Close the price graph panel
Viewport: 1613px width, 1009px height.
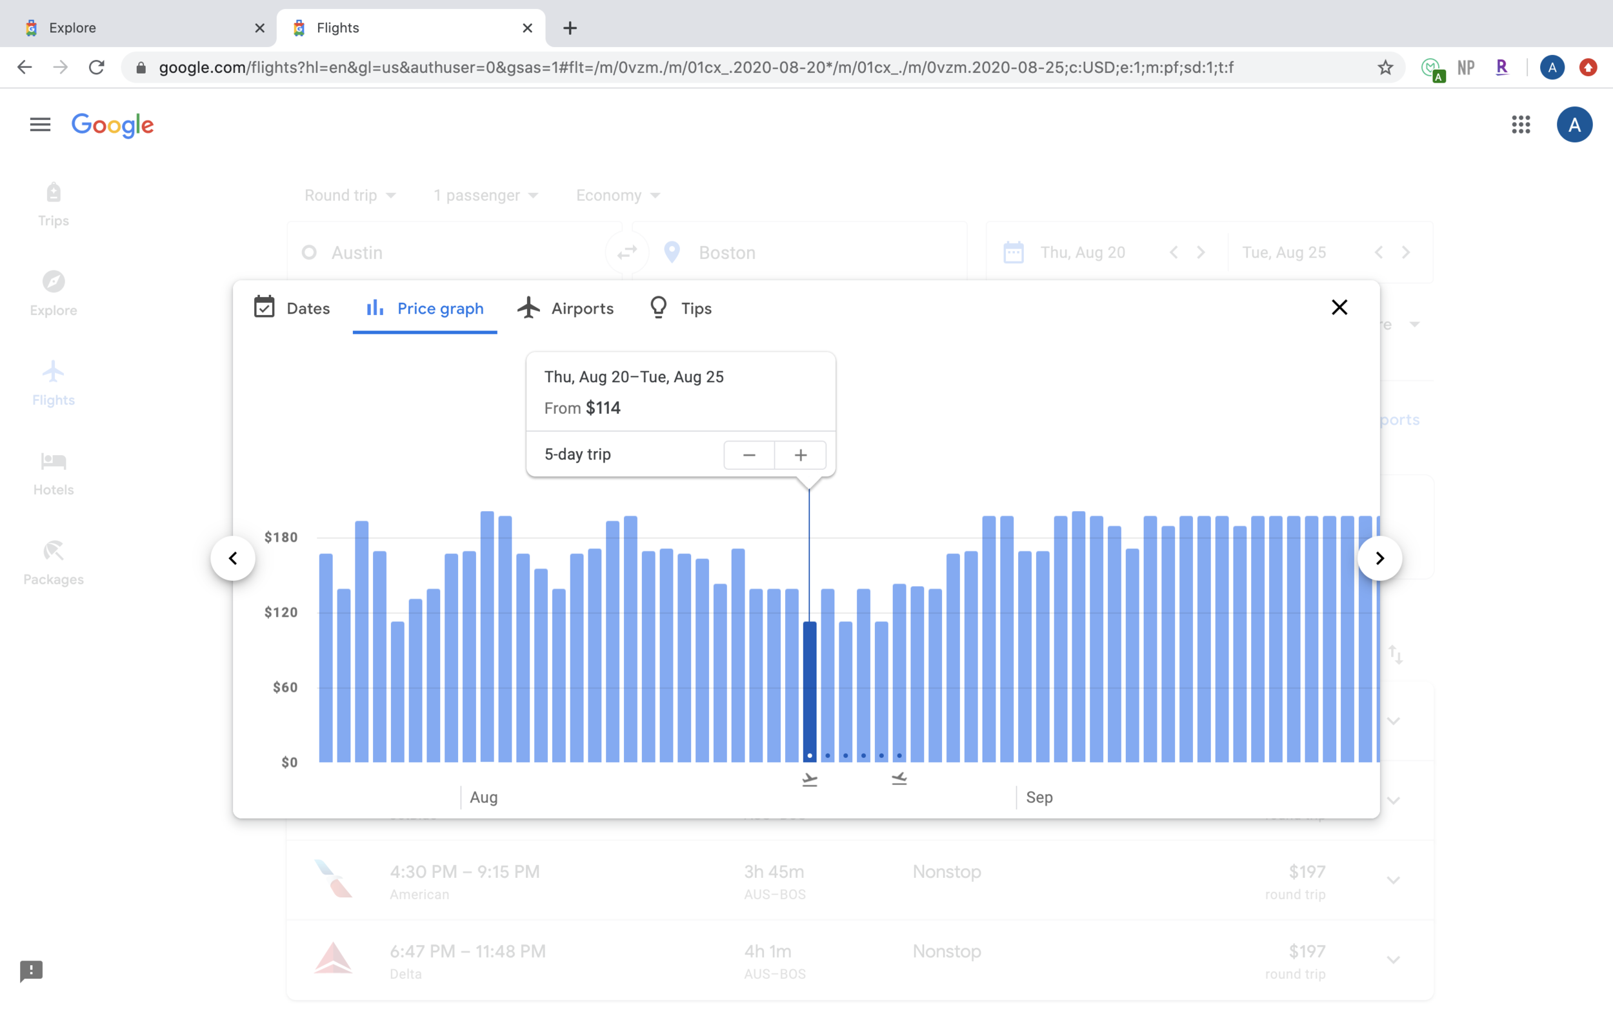tap(1339, 307)
